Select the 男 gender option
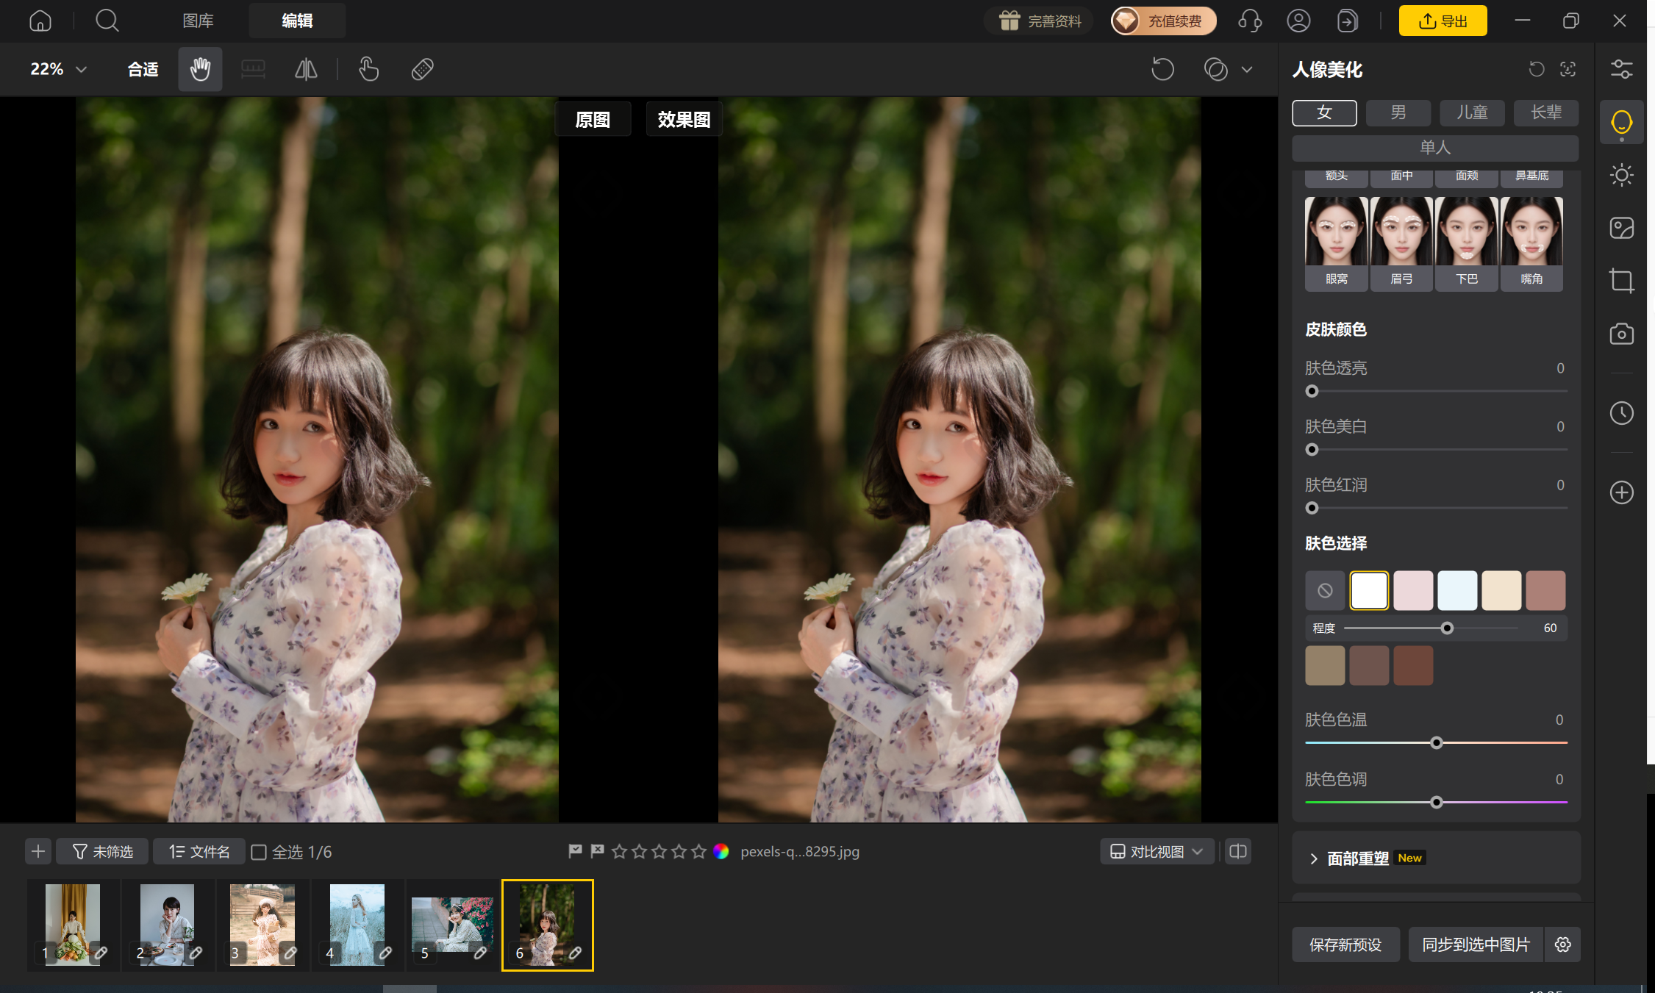The height and width of the screenshot is (993, 1655). click(1398, 112)
